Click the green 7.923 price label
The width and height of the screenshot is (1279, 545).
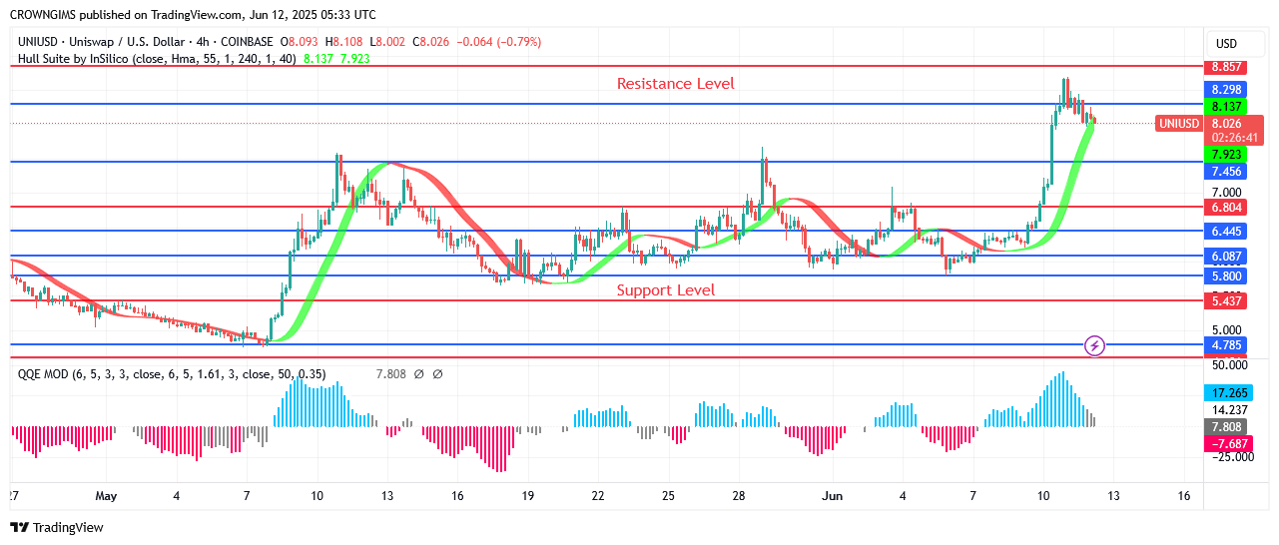pyautogui.click(x=1226, y=155)
